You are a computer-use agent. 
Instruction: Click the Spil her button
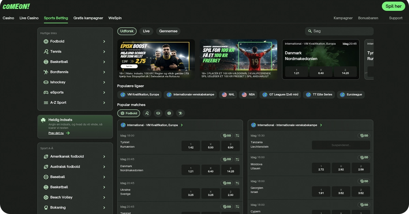tap(393, 6)
